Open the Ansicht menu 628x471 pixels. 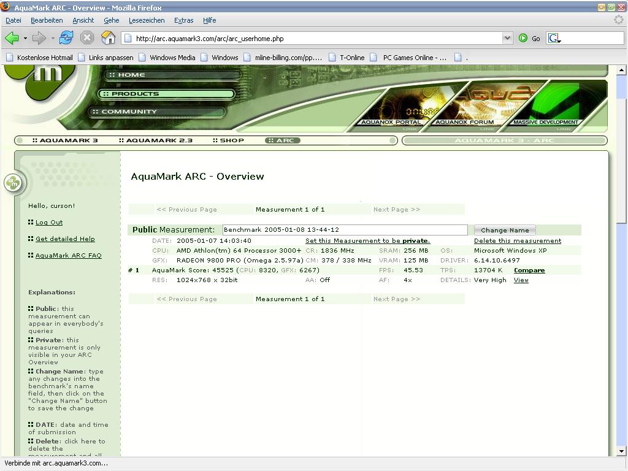83,20
